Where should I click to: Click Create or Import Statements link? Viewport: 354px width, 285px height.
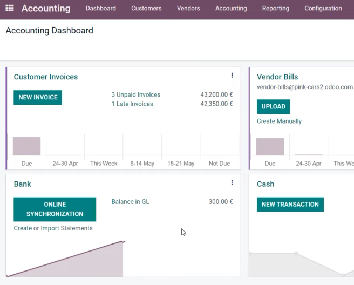coord(53,228)
